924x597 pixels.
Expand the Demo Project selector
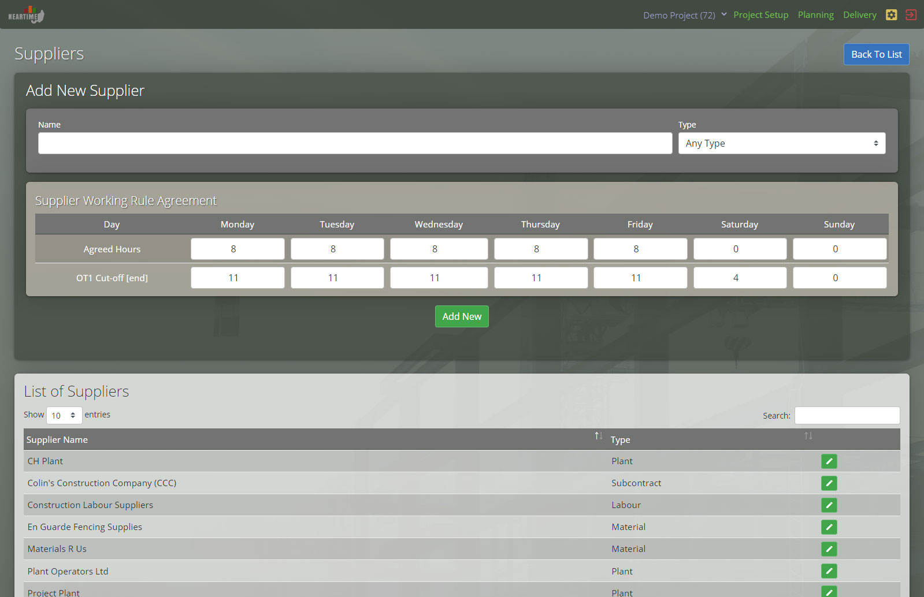click(x=684, y=15)
